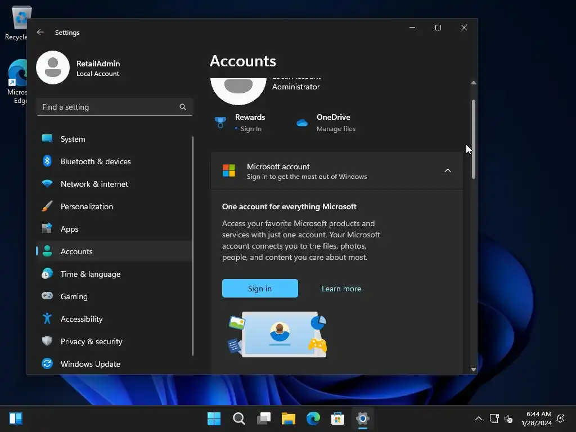Click the scroll down arrow
This screenshot has height=432, width=576.
coord(474,370)
